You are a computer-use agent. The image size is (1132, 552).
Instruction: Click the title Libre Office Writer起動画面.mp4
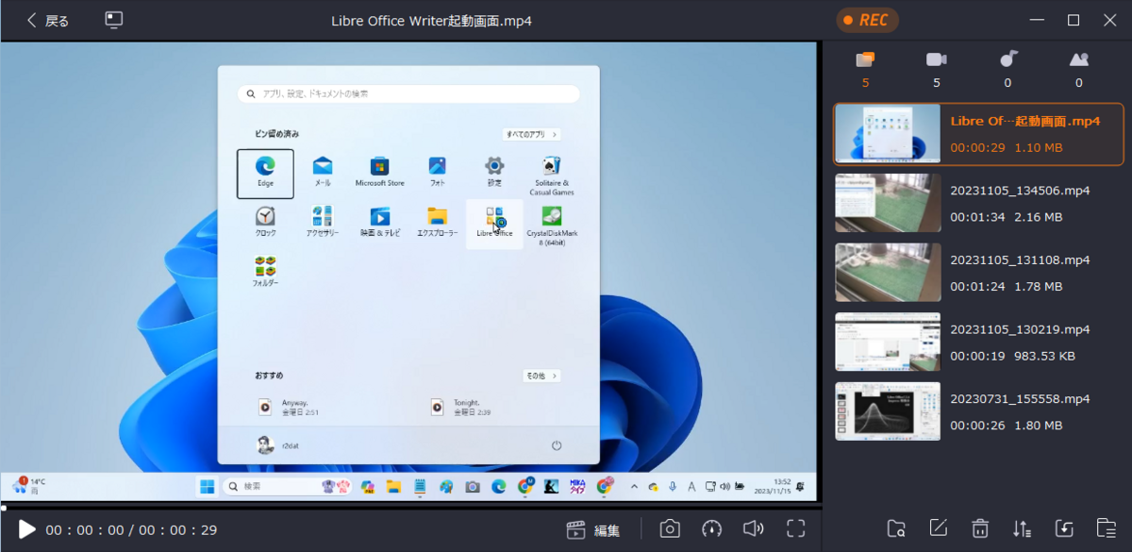click(x=431, y=20)
